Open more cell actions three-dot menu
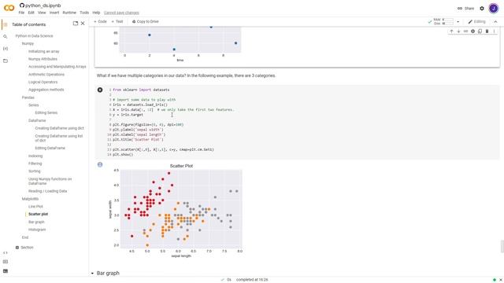504x283 pixels. click(x=494, y=31)
